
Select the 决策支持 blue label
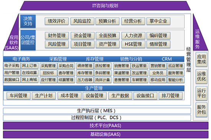point(28,21)
